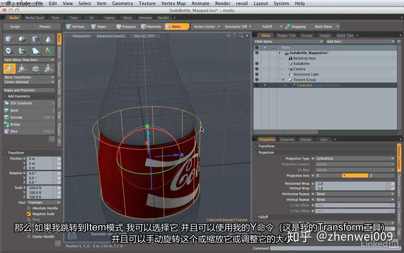Open the Item Menu: New Item dropdown
This screenshot has width=404, height=253.
pos(29,60)
